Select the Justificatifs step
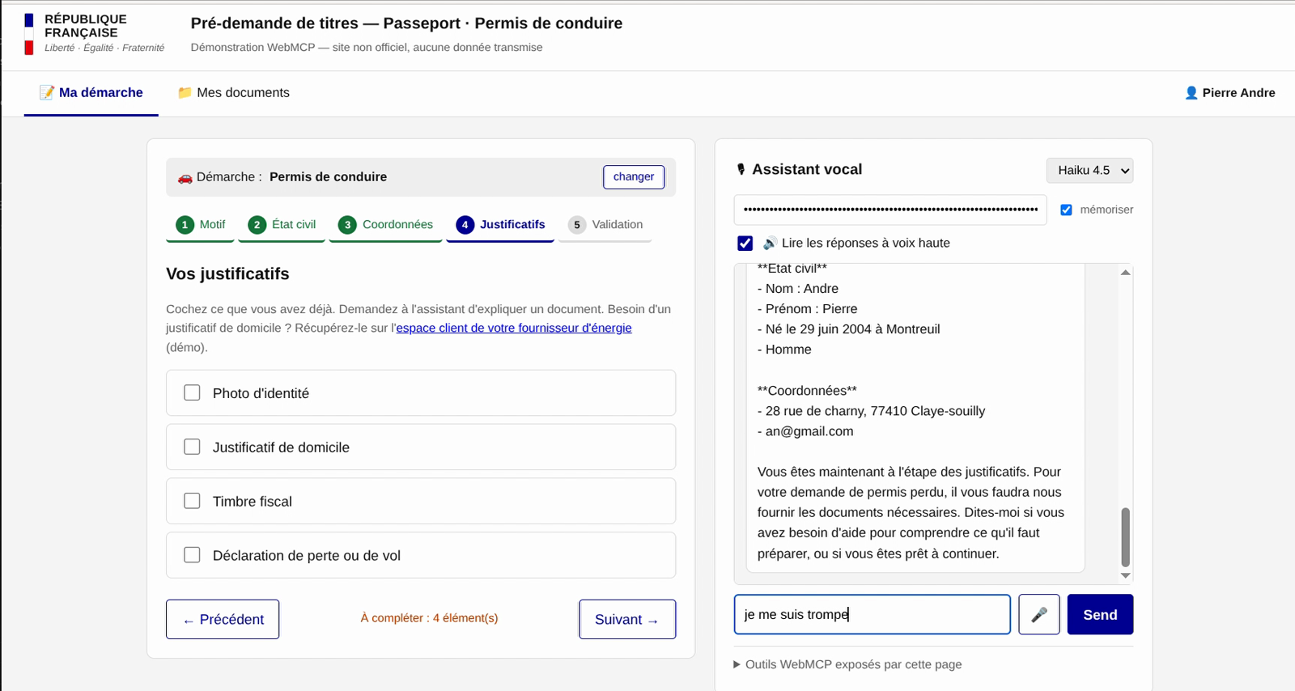 tap(500, 225)
